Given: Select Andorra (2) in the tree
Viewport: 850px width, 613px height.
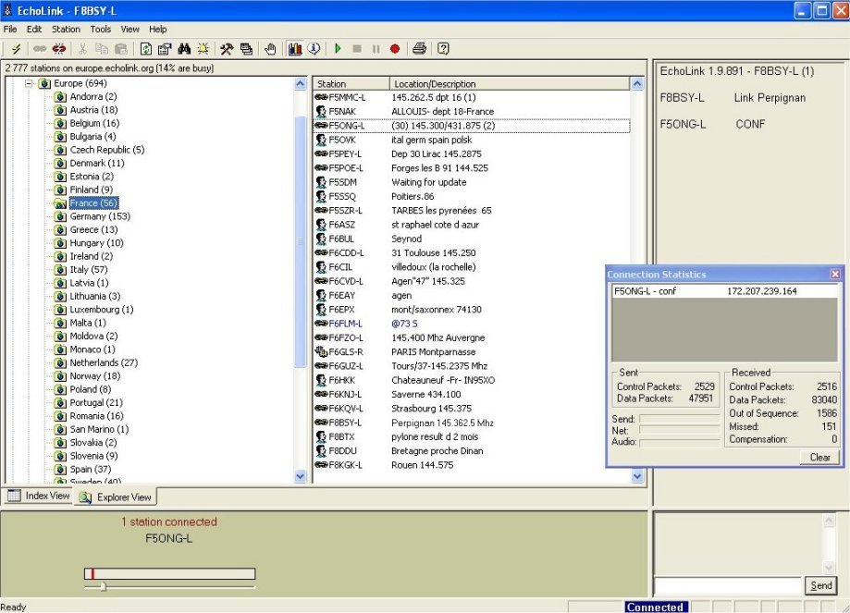Looking at the screenshot, I should click(x=93, y=96).
